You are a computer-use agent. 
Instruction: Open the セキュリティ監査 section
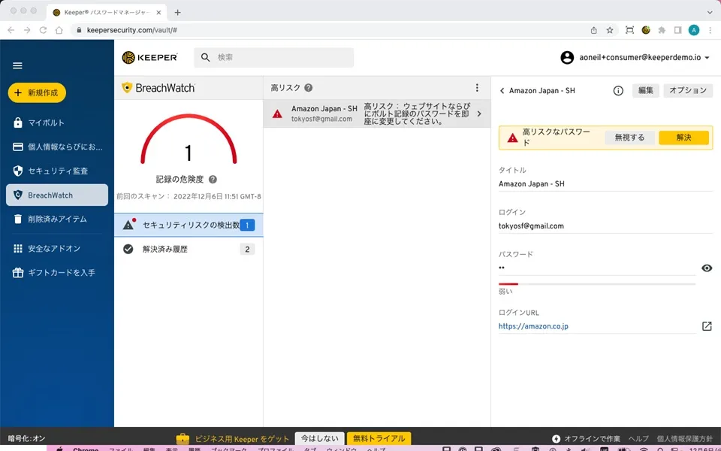pyautogui.click(x=54, y=171)
